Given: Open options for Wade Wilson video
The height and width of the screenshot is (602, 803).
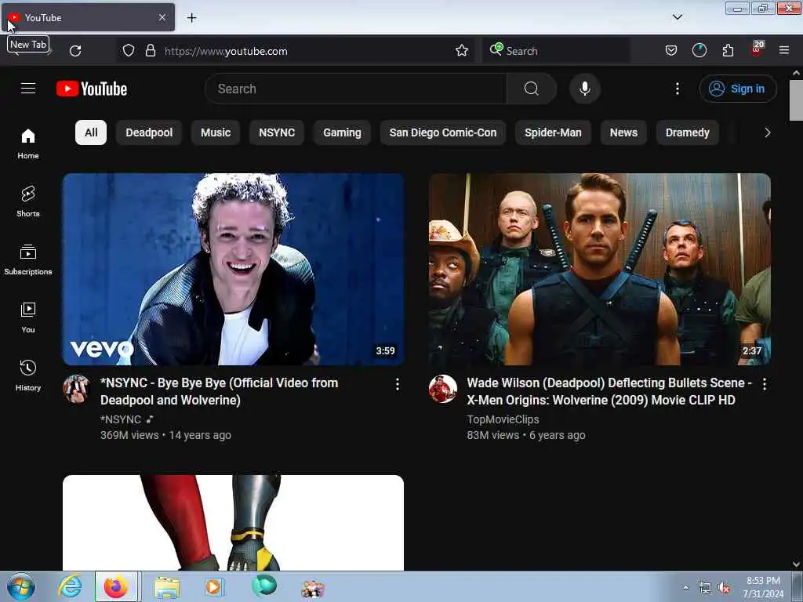Looking at the screenshot, I should 764,384.
